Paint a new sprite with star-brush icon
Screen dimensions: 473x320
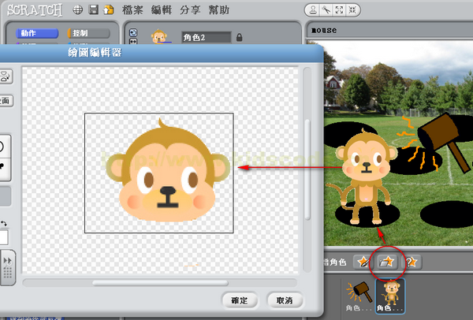363,262
